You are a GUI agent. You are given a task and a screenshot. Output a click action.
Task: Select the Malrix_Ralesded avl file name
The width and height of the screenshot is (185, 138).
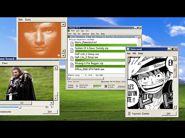[86, 42]
